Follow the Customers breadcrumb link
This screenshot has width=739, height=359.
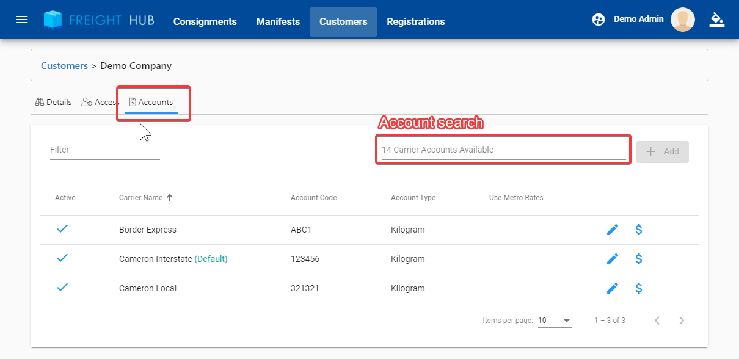64,65
